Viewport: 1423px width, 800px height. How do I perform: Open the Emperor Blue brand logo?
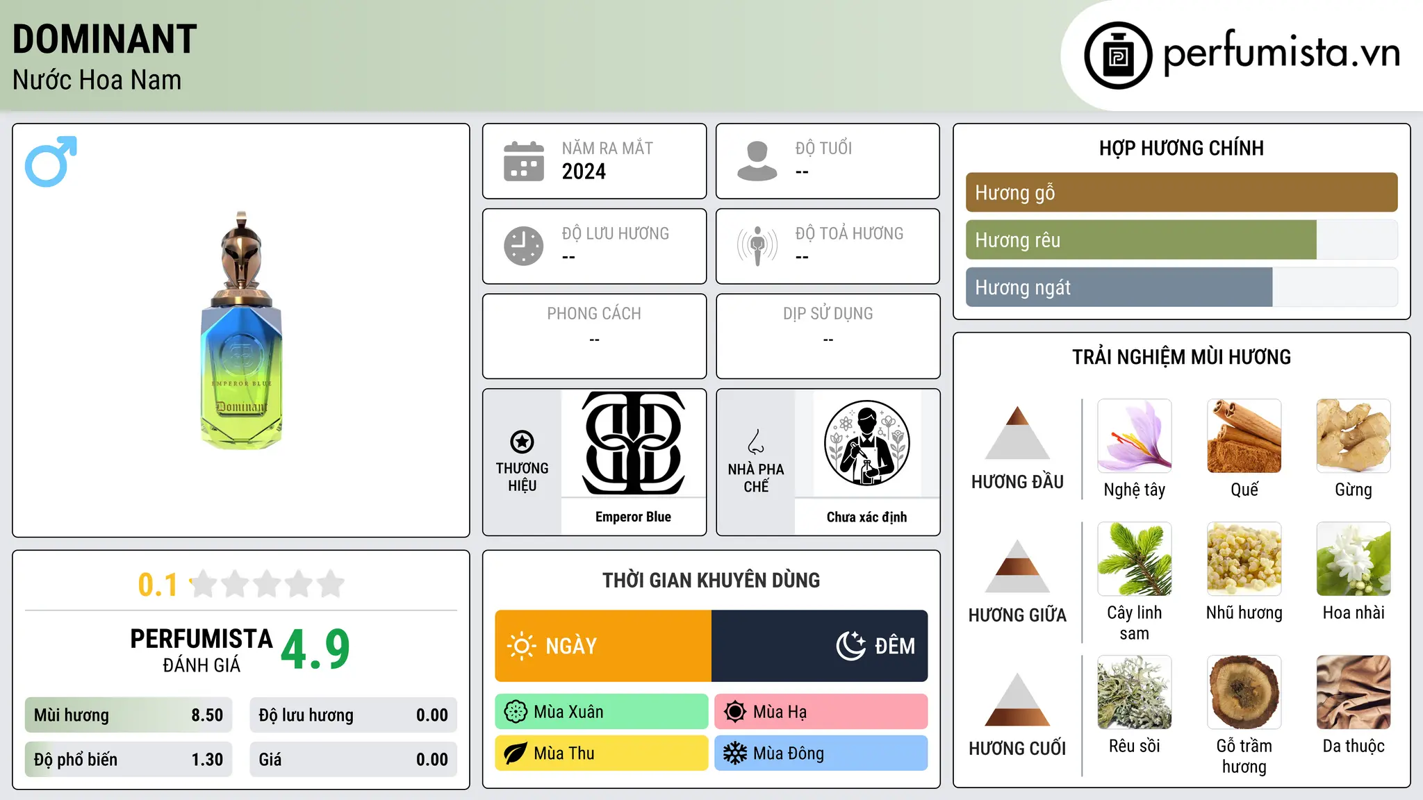[x=634, y=443]
